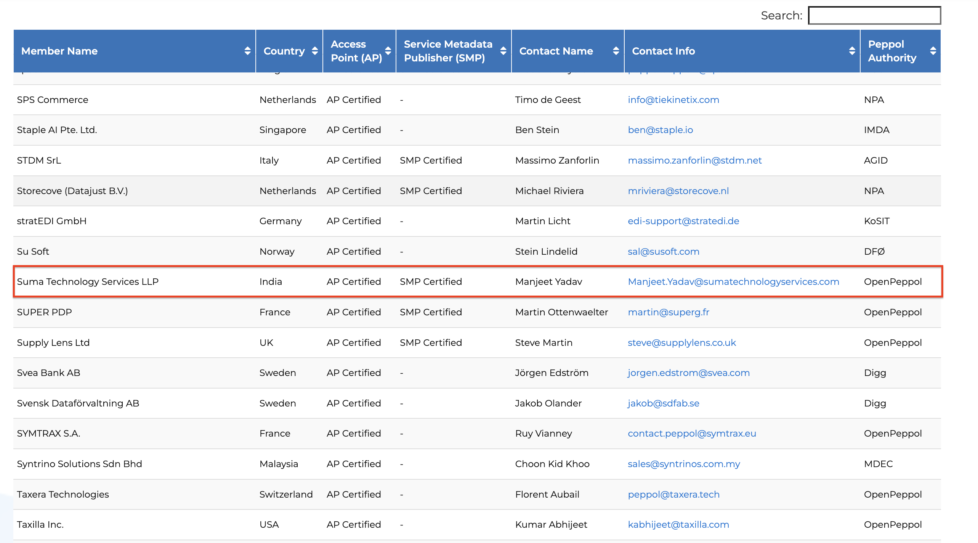Click sales@syntrinos.com.my email link

pyautogui.click(x=683, y=464)
